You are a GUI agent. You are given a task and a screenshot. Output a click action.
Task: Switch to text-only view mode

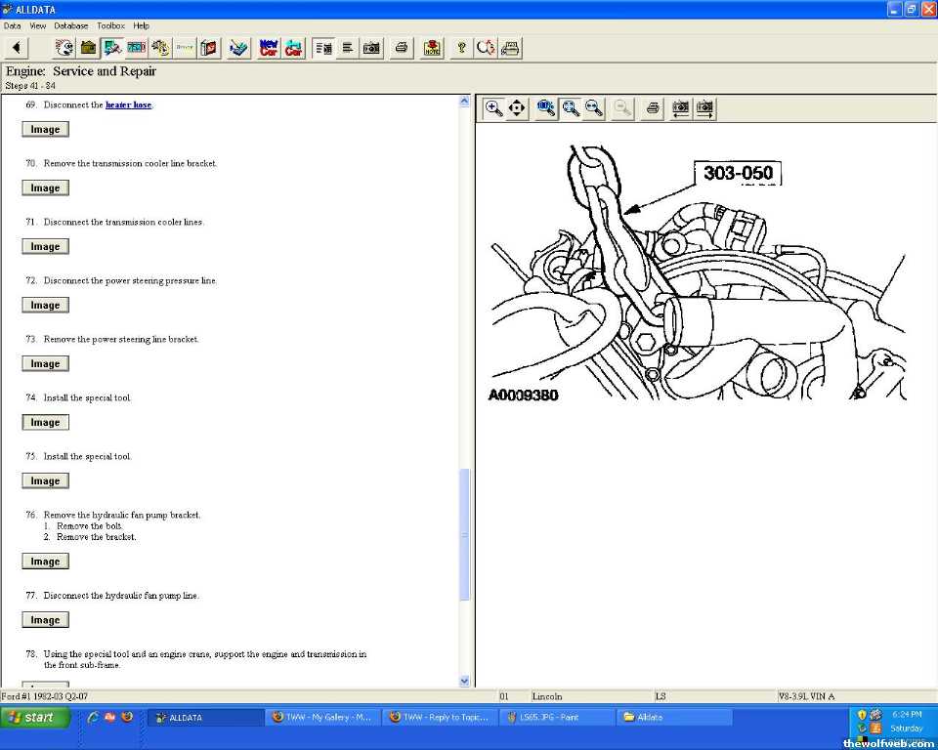(347, 47)
